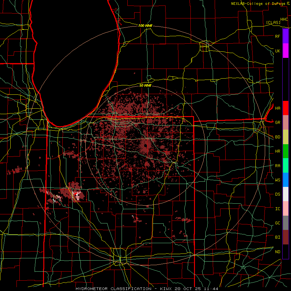Click the 'HHC' product code label
This screenshot has height=291, width=291.
284,19
